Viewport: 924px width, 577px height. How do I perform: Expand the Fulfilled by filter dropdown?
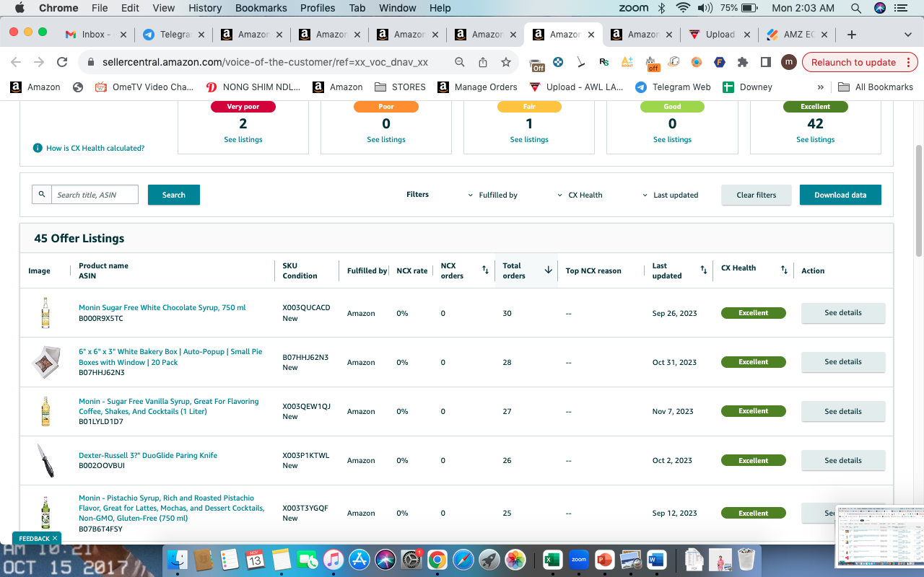(x=493, y=195)
